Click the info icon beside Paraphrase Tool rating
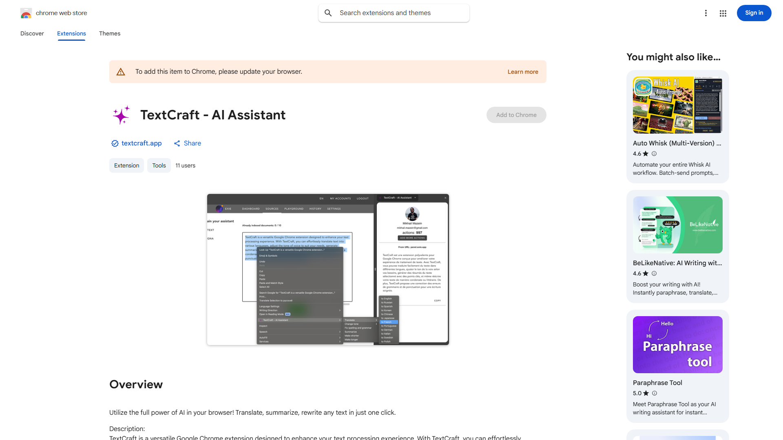 [654, 393]
